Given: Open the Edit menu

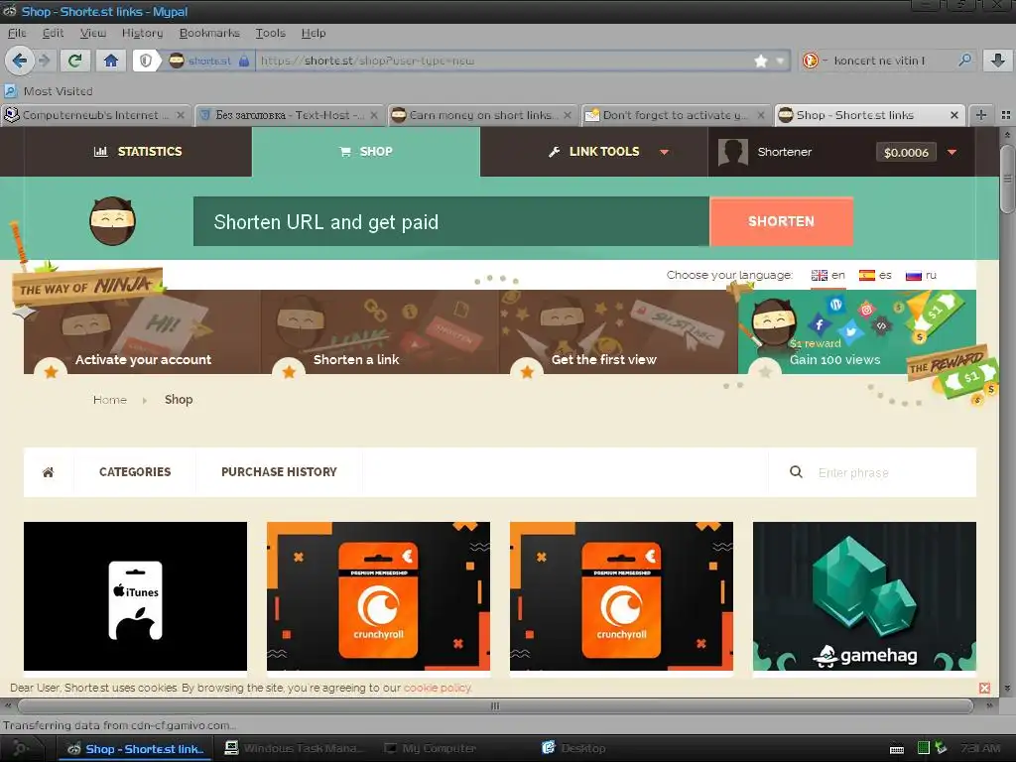Looking at the screenshot, I should [53, 33].
